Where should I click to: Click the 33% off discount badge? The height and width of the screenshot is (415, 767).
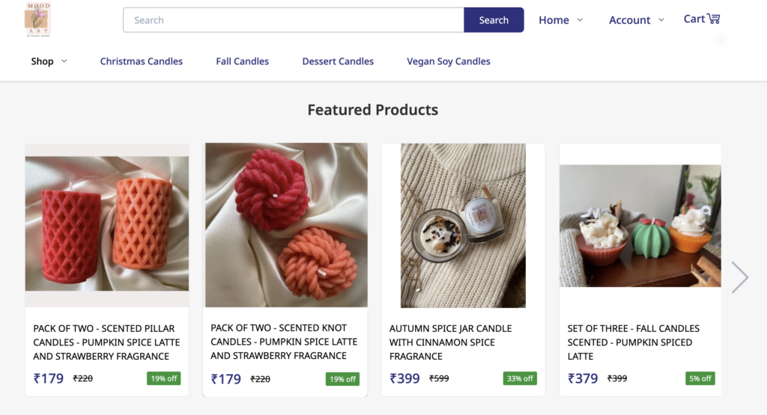tap(520, 378)
